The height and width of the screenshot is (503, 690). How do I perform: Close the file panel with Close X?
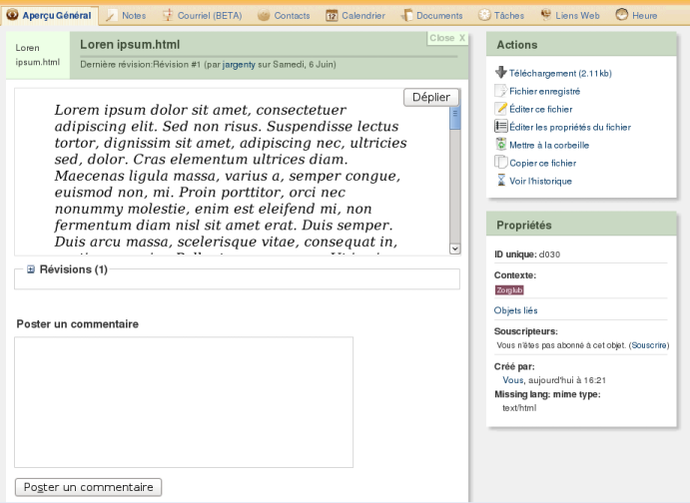coord(447,38)
